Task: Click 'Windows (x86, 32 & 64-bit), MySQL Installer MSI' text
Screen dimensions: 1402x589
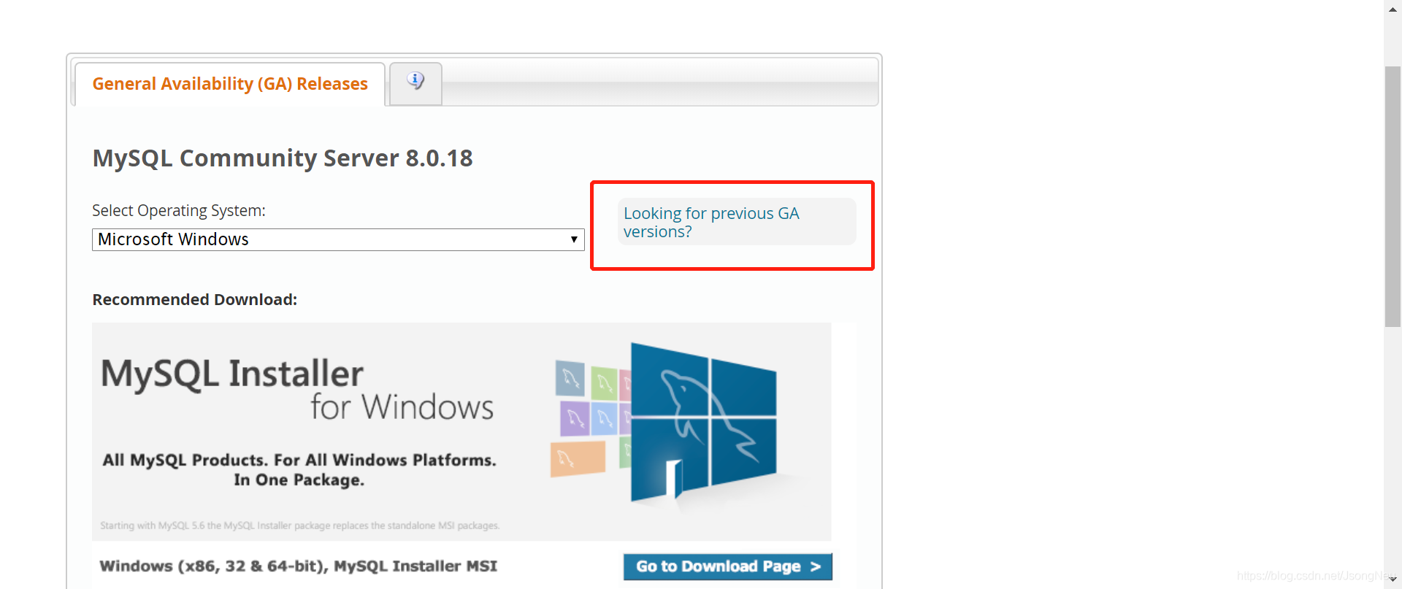Action: (x=299, y=566)
